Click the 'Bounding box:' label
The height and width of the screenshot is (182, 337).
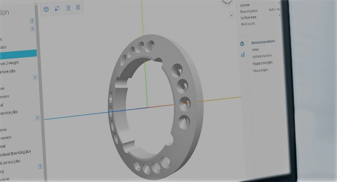coord(249,11)
